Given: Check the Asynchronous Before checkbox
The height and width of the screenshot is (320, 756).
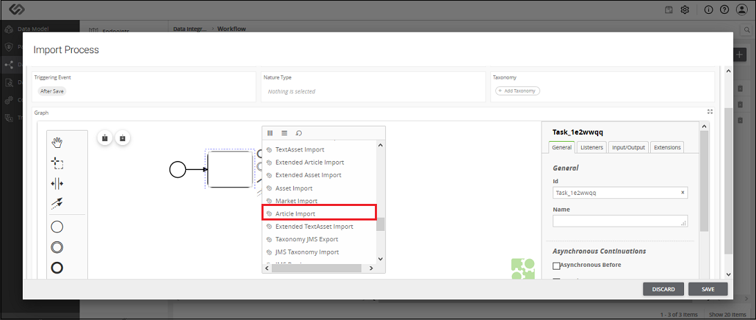Looking at the screenshot, I should point(556,265).
